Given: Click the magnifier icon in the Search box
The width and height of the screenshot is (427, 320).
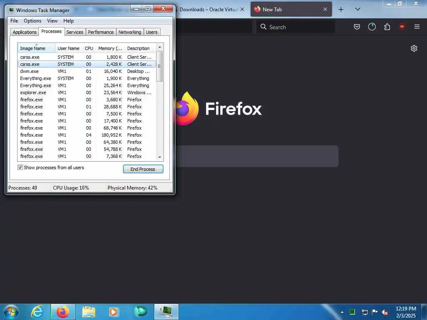Looking at the screenshot, I should click(264, 27).
